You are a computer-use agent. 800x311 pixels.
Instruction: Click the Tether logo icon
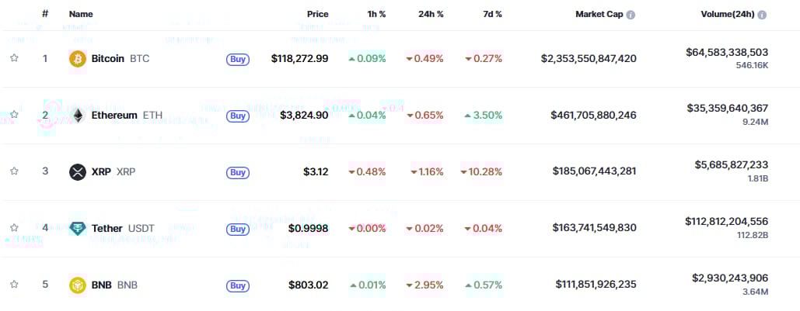78,229
